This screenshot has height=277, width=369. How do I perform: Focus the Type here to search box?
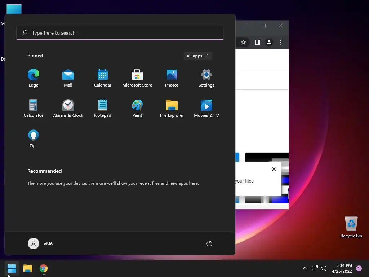click(120, 33)
